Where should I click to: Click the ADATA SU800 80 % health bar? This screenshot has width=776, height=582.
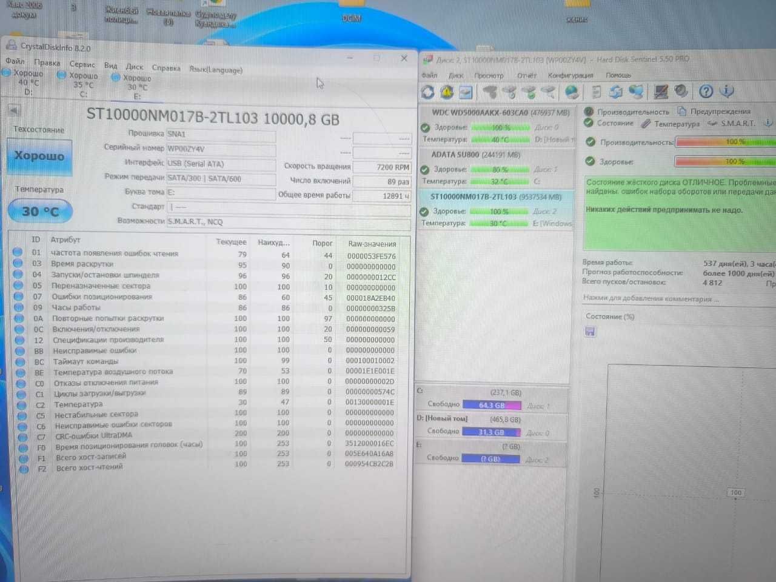click(x=500, y=170)
